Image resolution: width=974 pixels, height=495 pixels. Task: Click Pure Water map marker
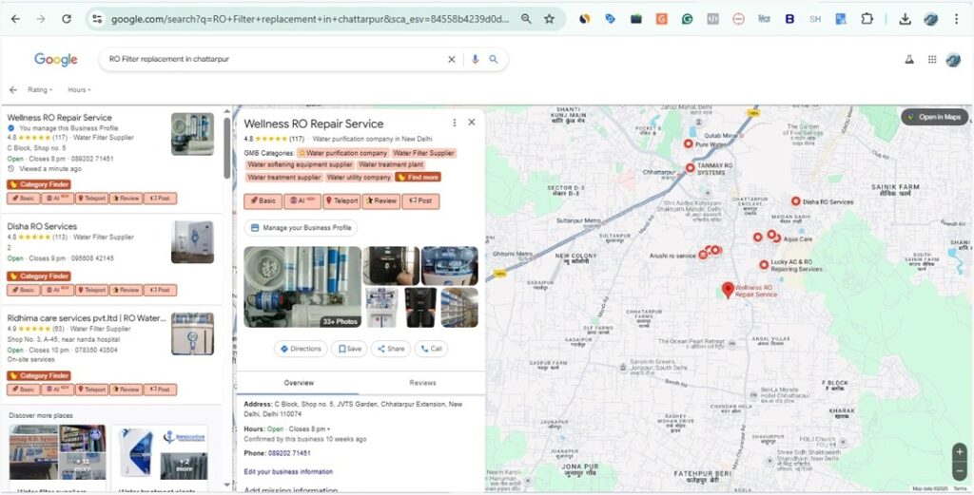coord(689,143)
